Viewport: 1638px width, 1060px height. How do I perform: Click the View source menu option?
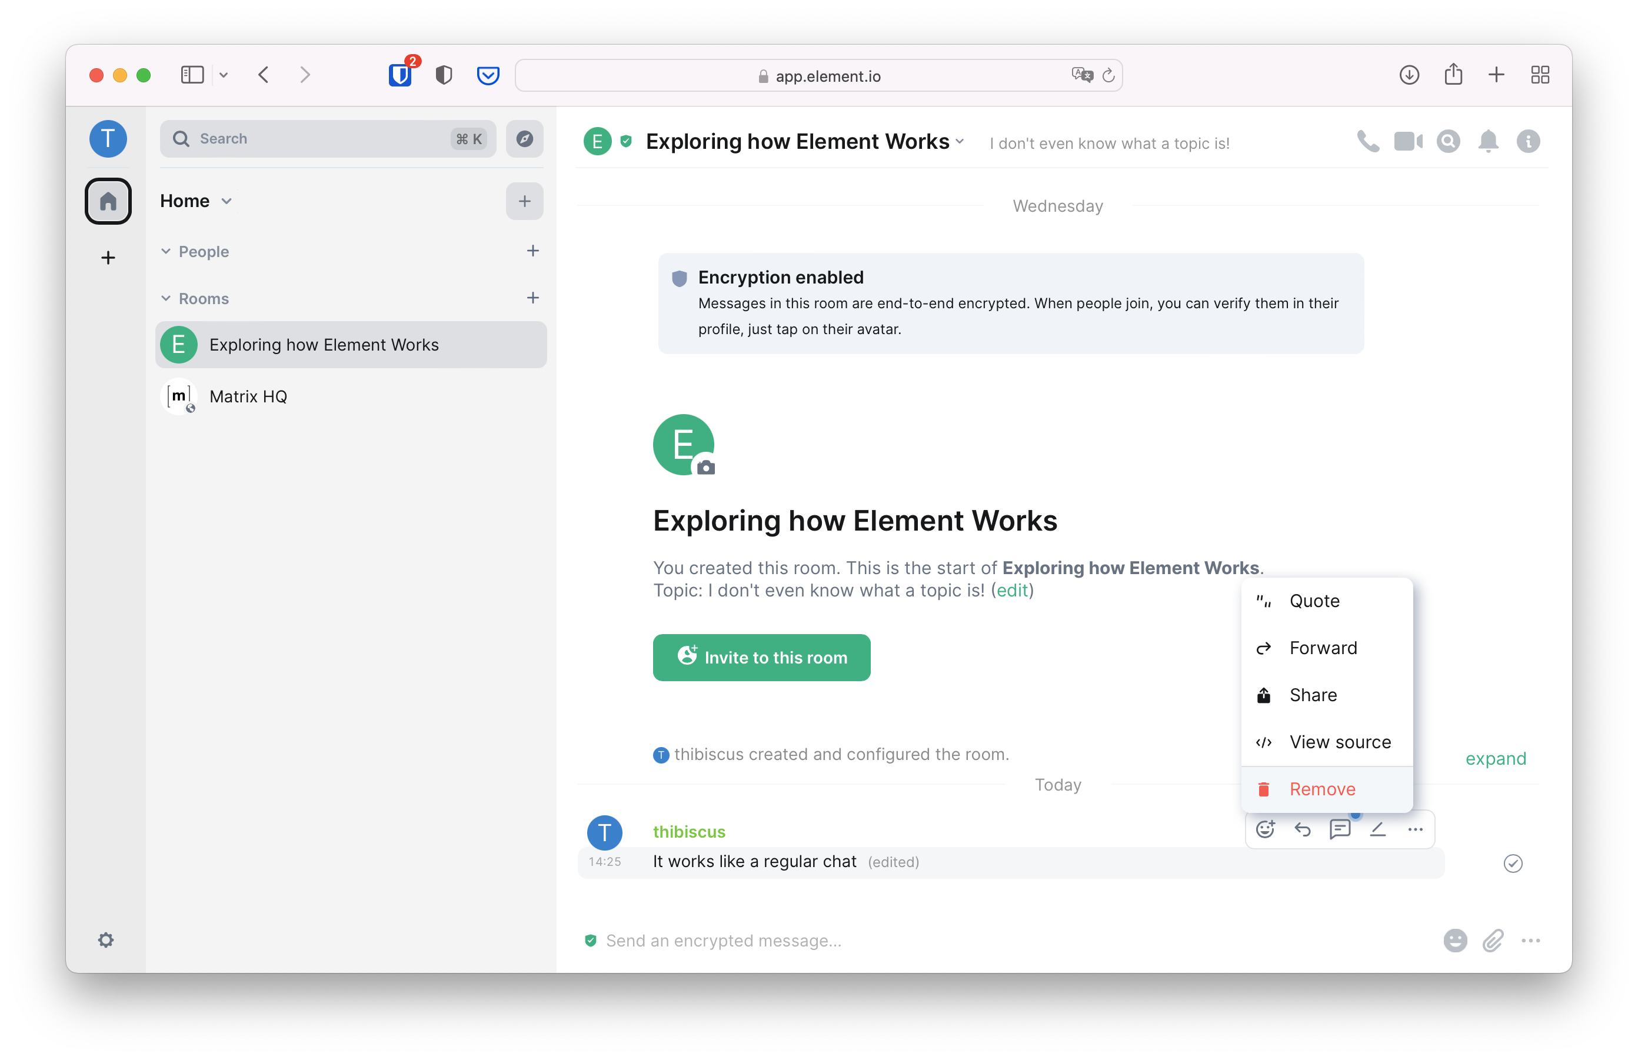pyautogui.click(x=1339, y=742)
